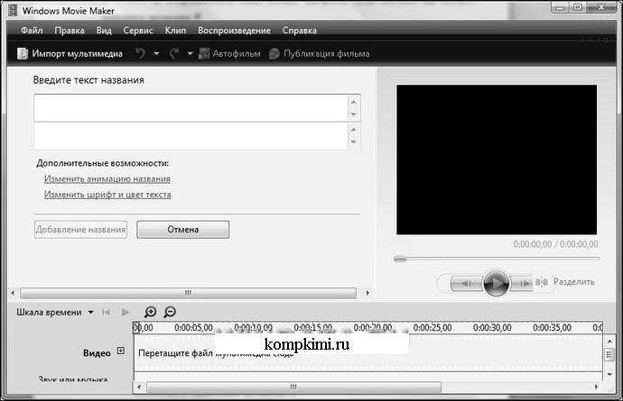This screenshot has width=623, height=401.
Task: Zoom in the timeline with magnifier plus
Action: point(150,313)
